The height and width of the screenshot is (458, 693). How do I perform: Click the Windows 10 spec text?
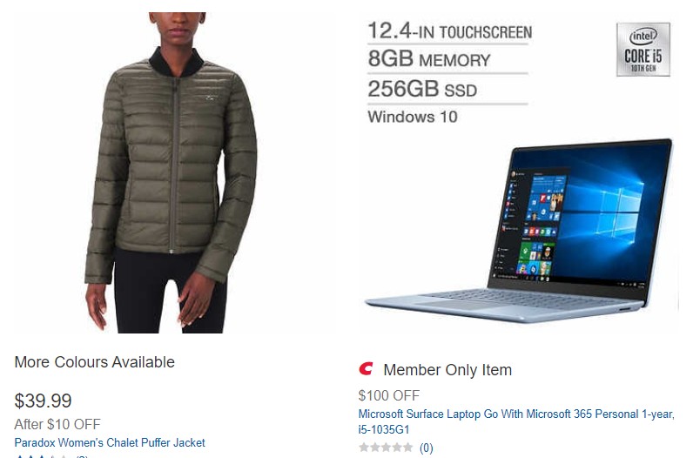coord(413,117)
